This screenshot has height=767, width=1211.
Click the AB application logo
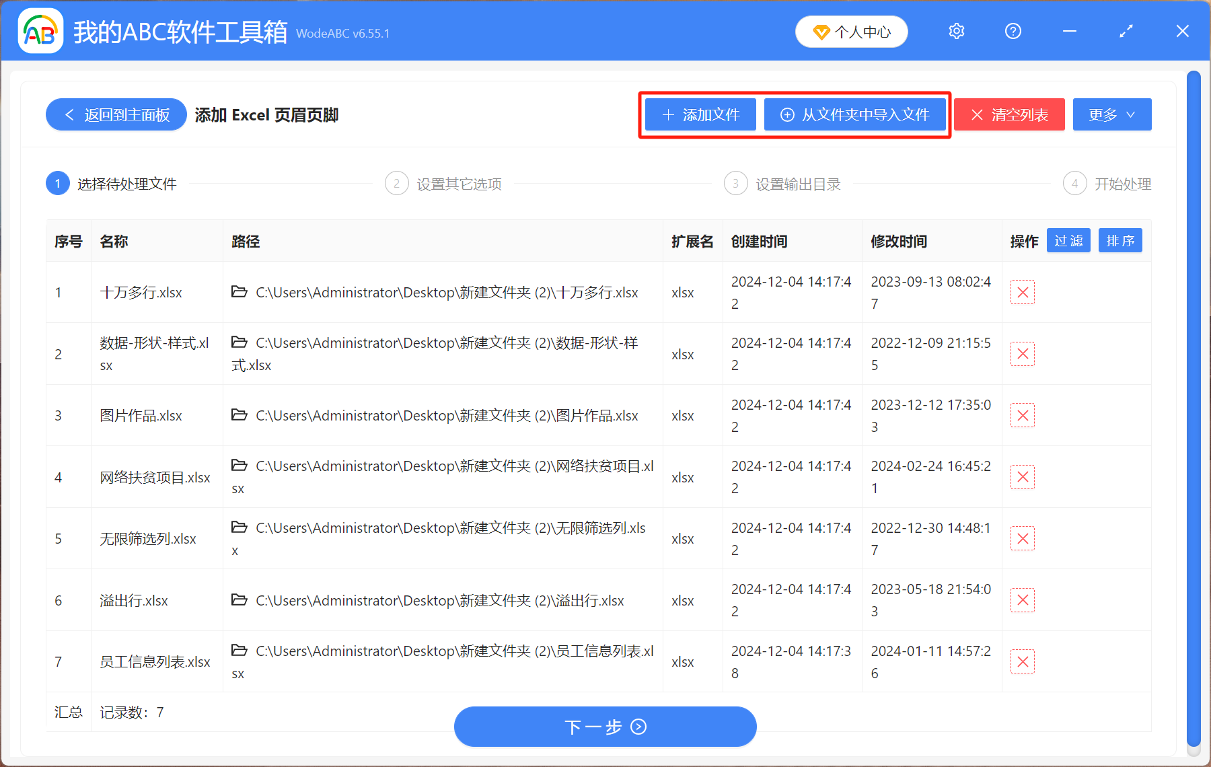(40, 31)
